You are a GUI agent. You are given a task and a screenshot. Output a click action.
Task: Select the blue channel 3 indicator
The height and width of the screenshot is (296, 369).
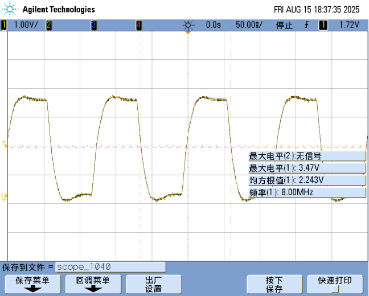tap(94, 25)
